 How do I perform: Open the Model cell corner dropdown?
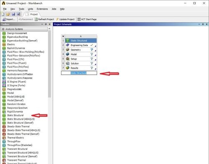[x=96, y=55]
